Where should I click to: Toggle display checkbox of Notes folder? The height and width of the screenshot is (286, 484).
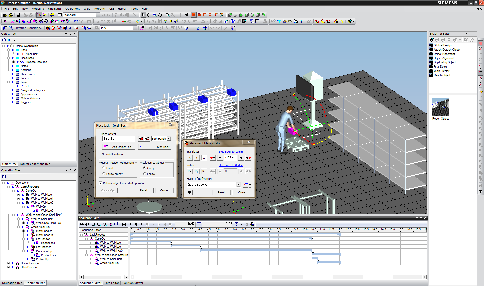13,66
